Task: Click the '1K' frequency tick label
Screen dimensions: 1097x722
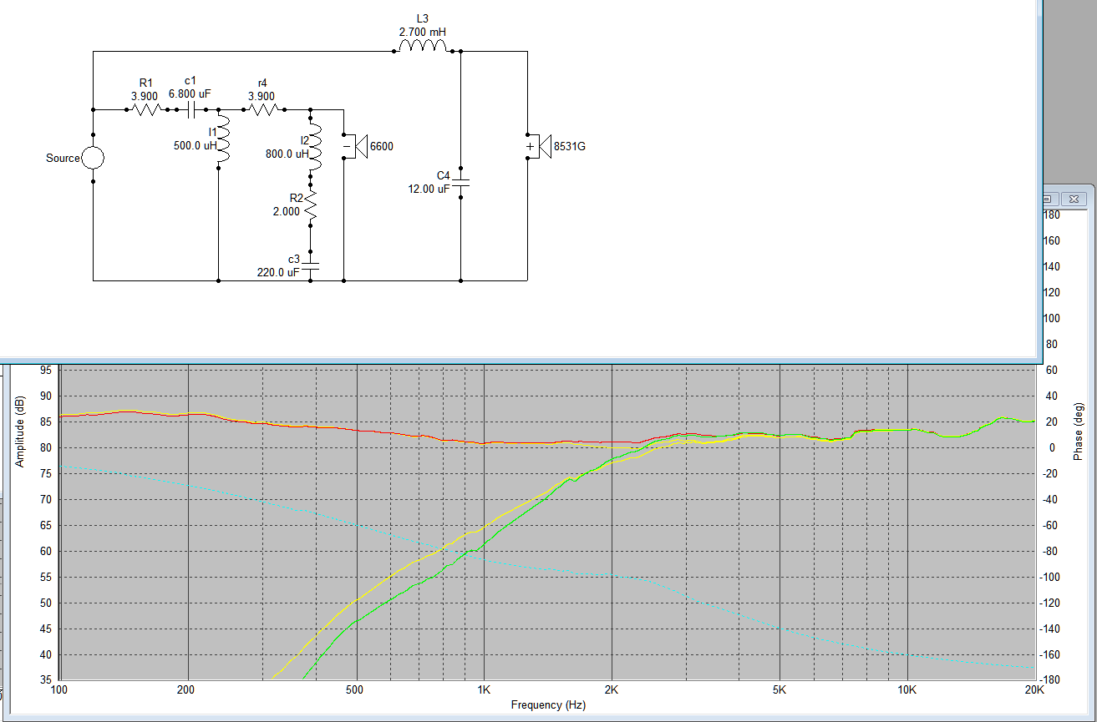Action: click(484, 690)
